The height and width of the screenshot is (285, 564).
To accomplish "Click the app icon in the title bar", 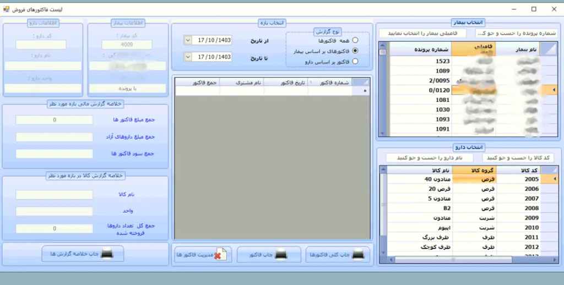I will coord(7,9).
